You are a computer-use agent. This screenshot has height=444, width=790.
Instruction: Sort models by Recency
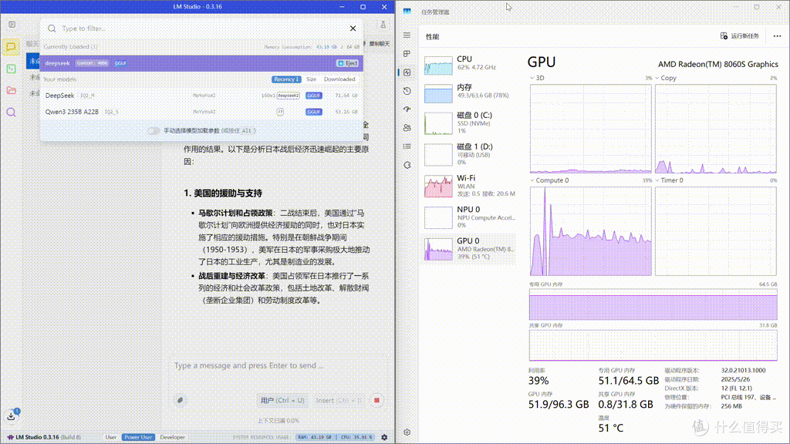pyautogui.click(x=286, y=79)
